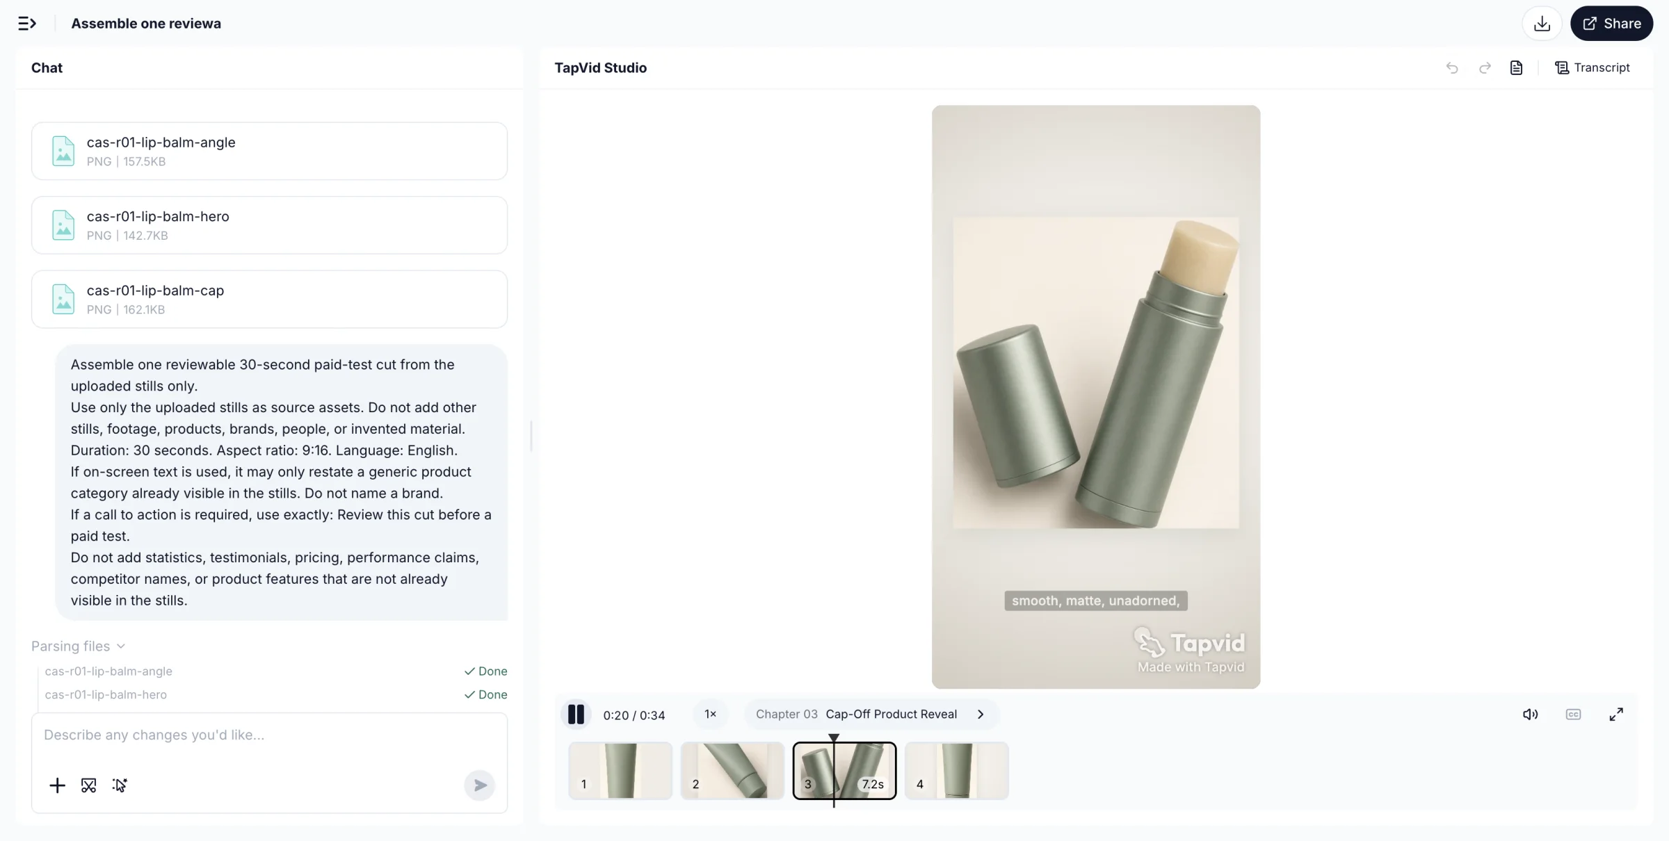Click the cas-r01-lip-balm-hero image file icon
Image resolution: width=1669 pixels, height=841 pixels.
click(63, 225)
